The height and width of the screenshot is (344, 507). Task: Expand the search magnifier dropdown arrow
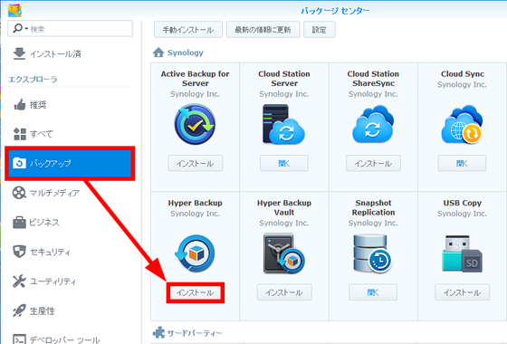click(x=26, y=29)
